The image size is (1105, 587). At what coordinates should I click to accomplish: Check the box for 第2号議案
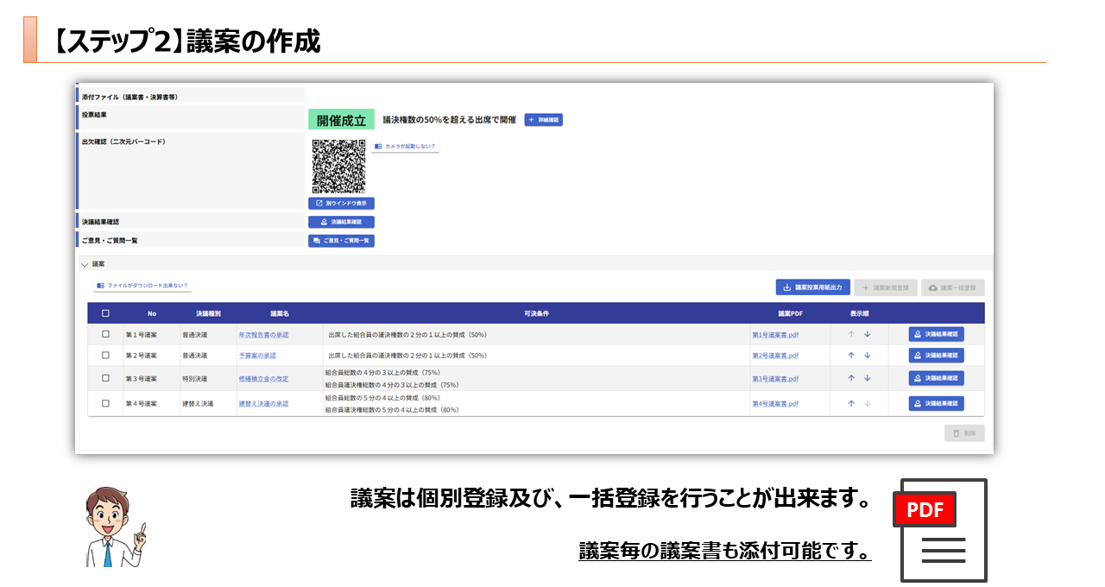[106, 355]
